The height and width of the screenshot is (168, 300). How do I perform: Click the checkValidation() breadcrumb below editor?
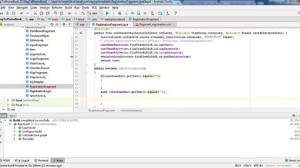pos(131,111)
